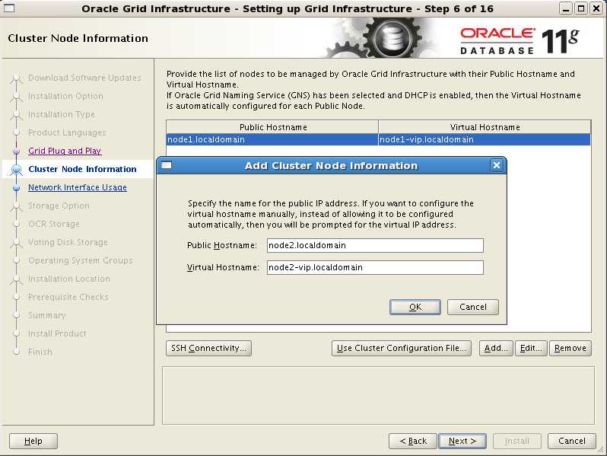Select node1.localdomain public hostname cell
The width and height of the screenshot is (607, 456).
272,139
